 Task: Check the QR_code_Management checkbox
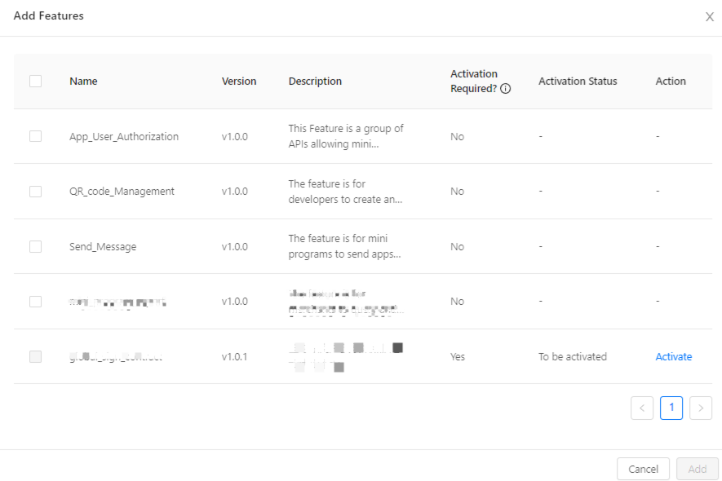(x=35, y=191)
